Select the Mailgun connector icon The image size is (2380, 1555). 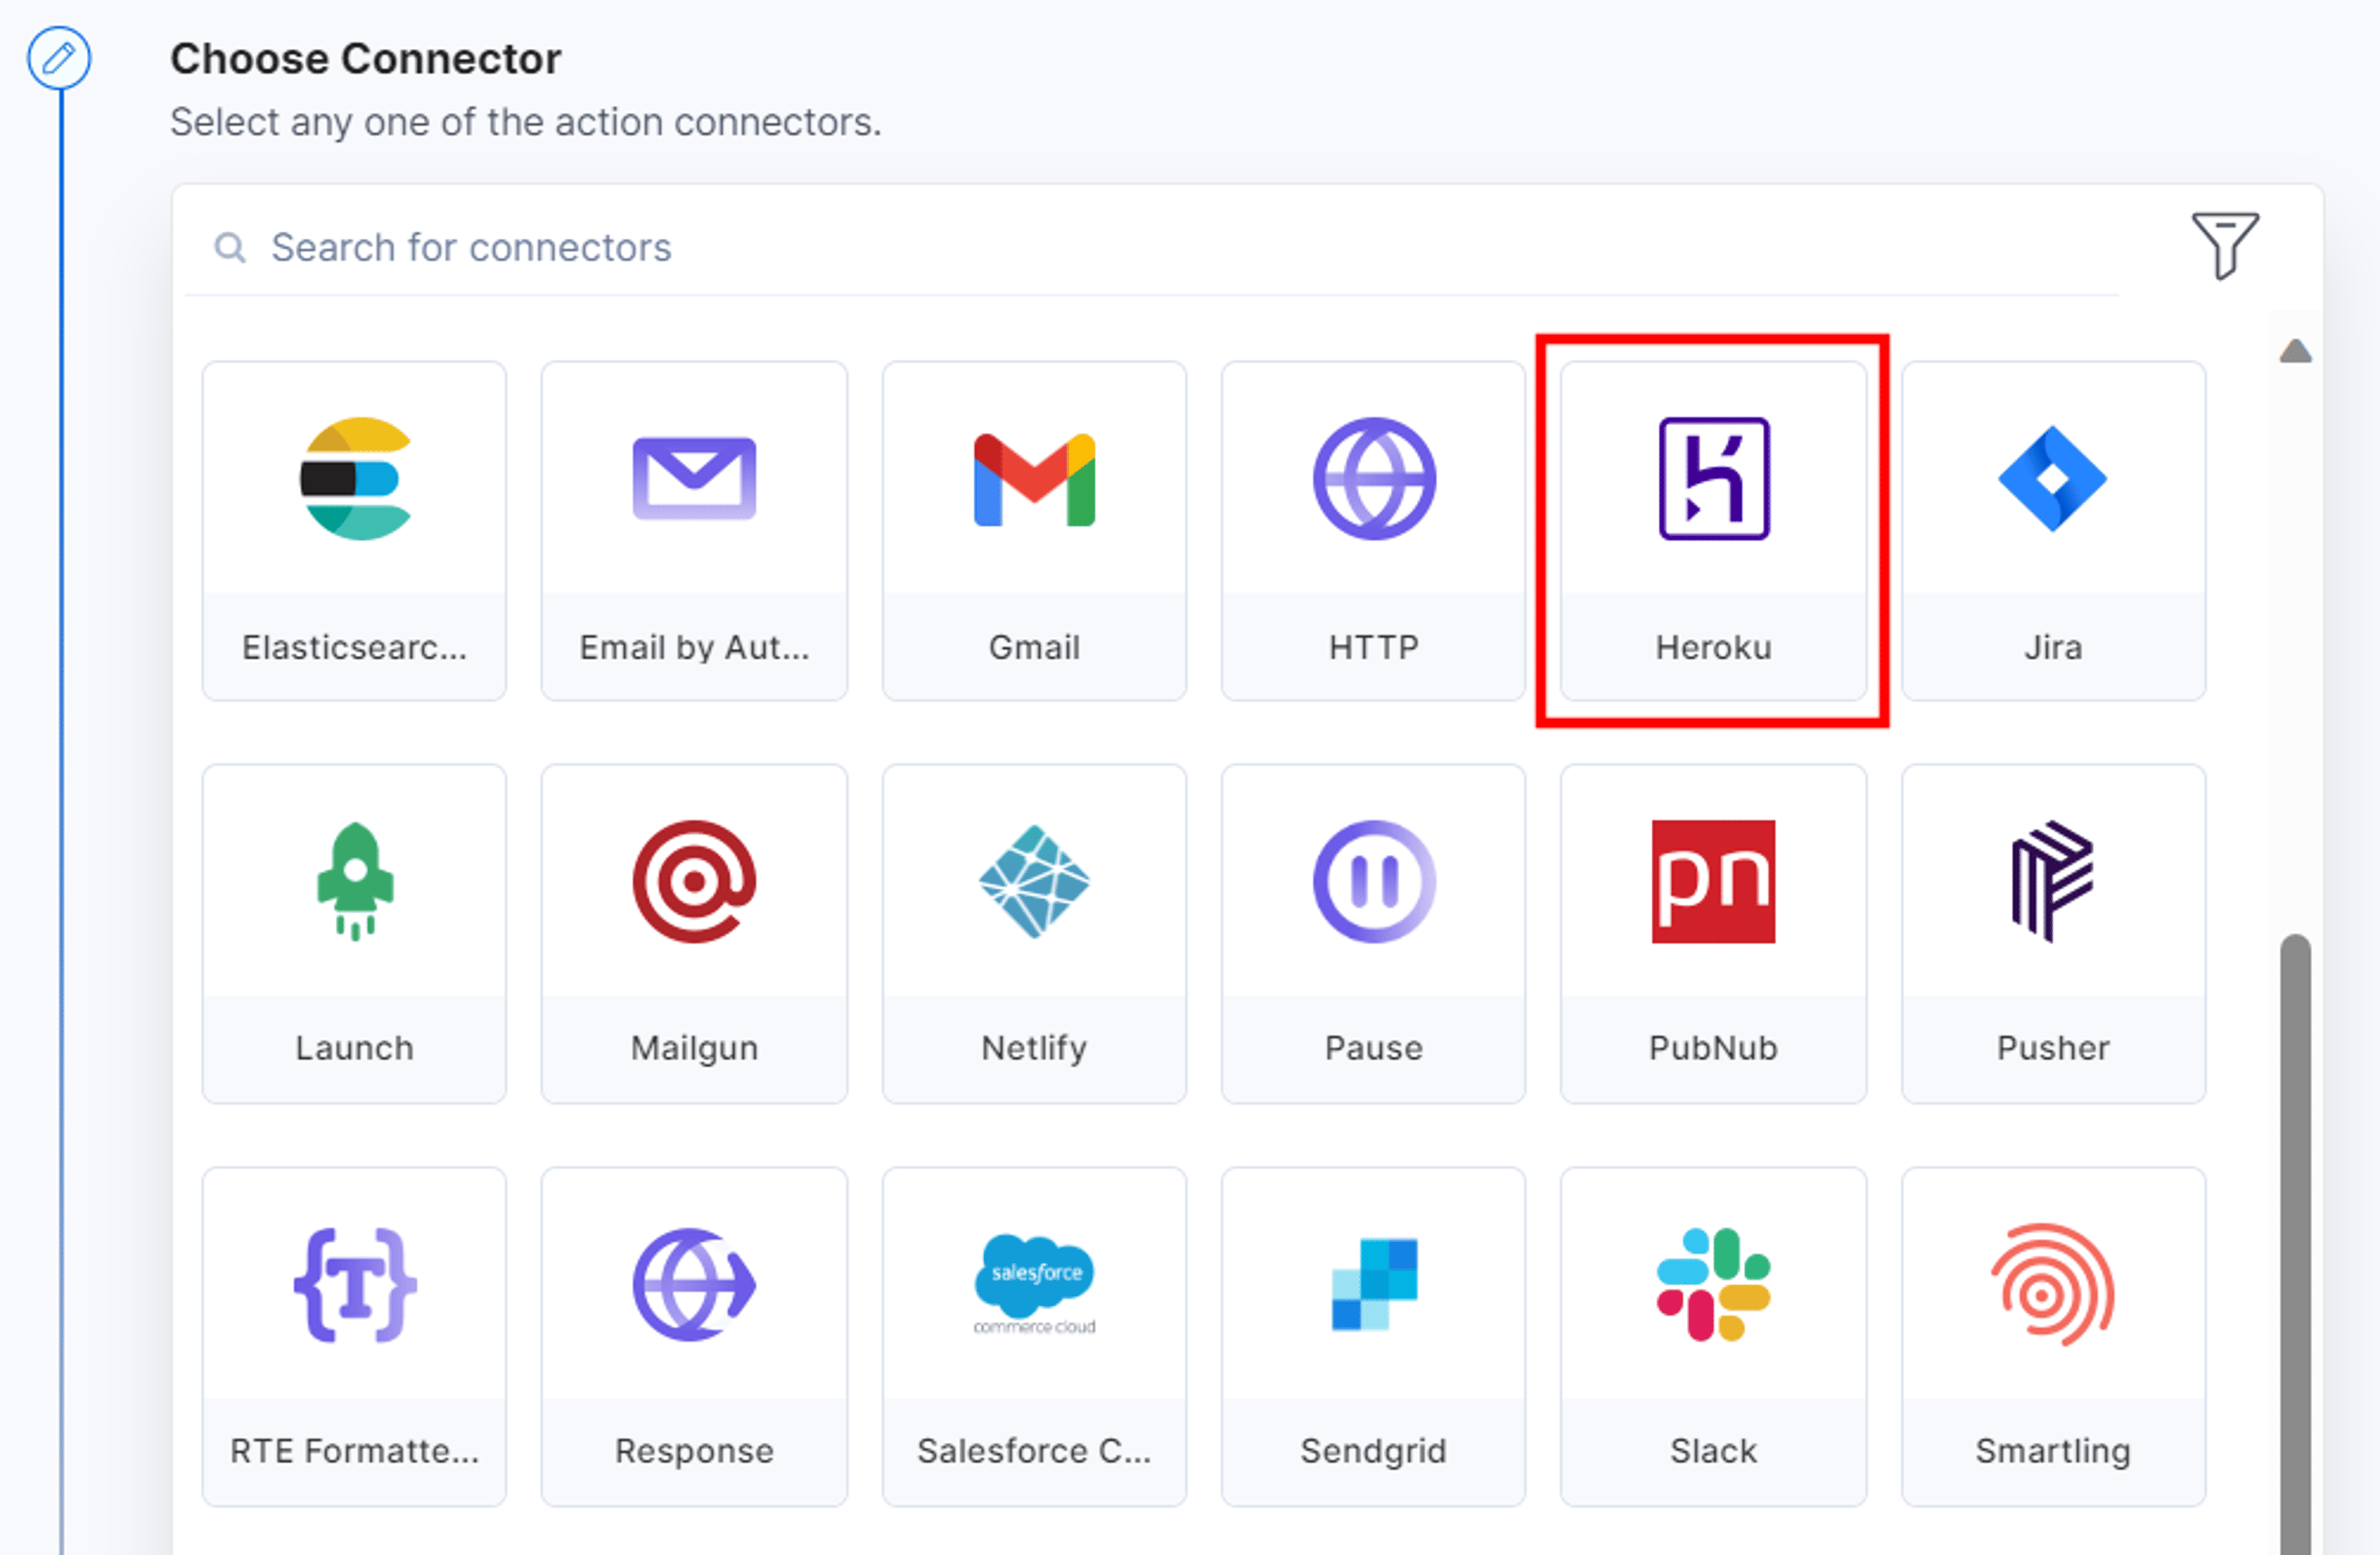(x=694, y=881)
